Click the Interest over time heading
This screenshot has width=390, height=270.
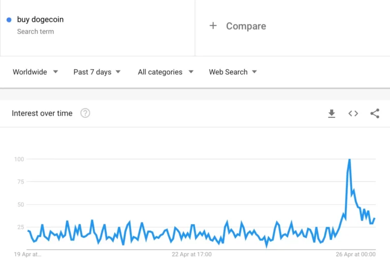[42, 113]
